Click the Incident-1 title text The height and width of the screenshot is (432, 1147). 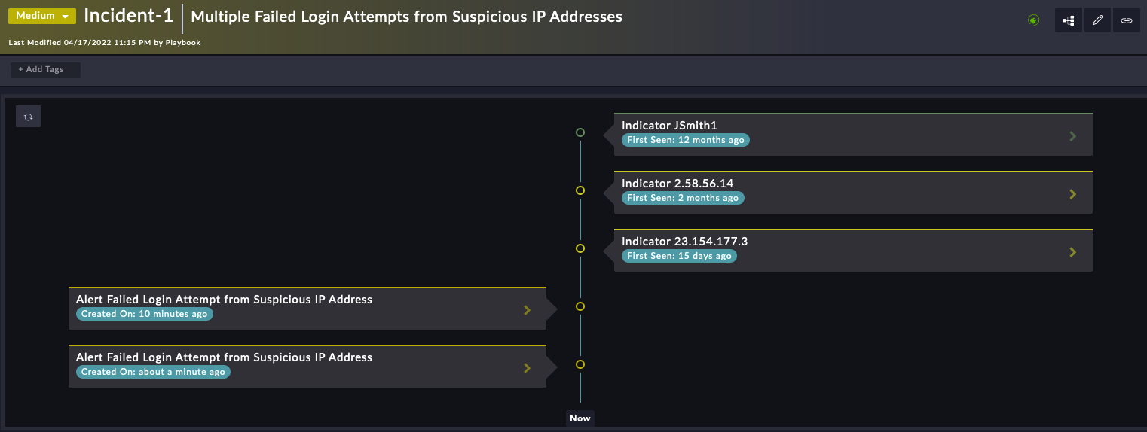[x=129, y=16]
